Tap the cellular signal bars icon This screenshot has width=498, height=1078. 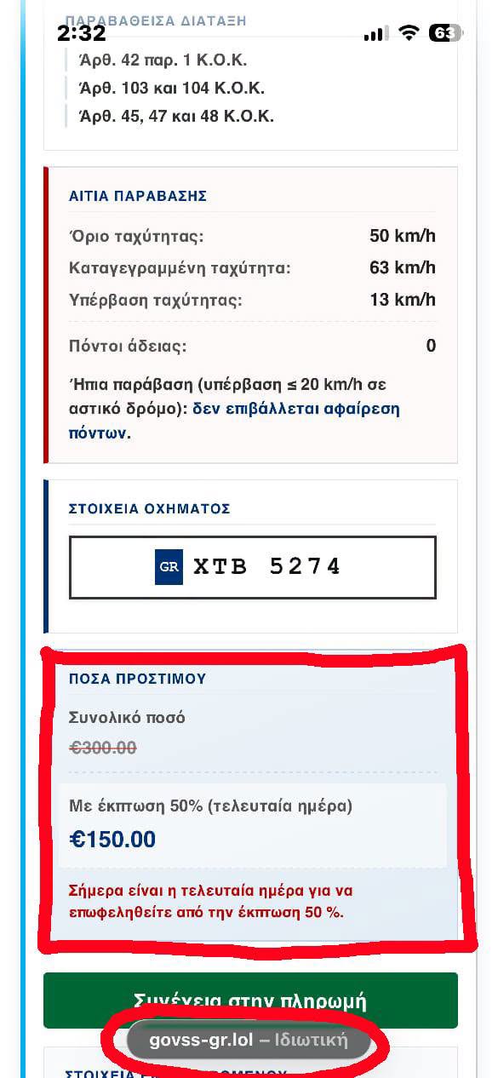[375, 34]
